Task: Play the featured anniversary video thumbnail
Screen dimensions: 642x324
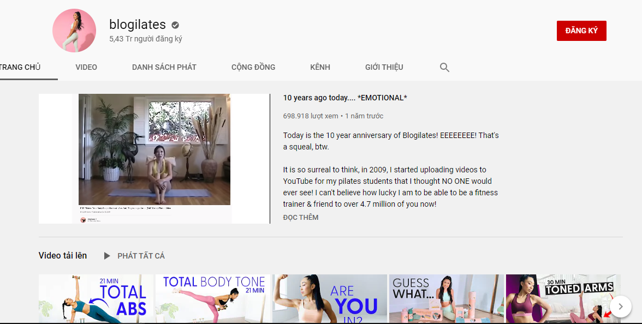Action: coord(154,159)
